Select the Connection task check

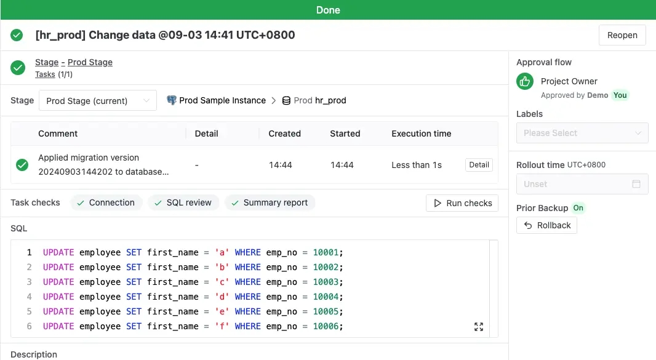click(x=106, y=202)
